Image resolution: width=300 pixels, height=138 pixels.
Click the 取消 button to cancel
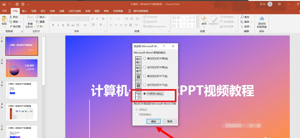[x=169, y=121]
